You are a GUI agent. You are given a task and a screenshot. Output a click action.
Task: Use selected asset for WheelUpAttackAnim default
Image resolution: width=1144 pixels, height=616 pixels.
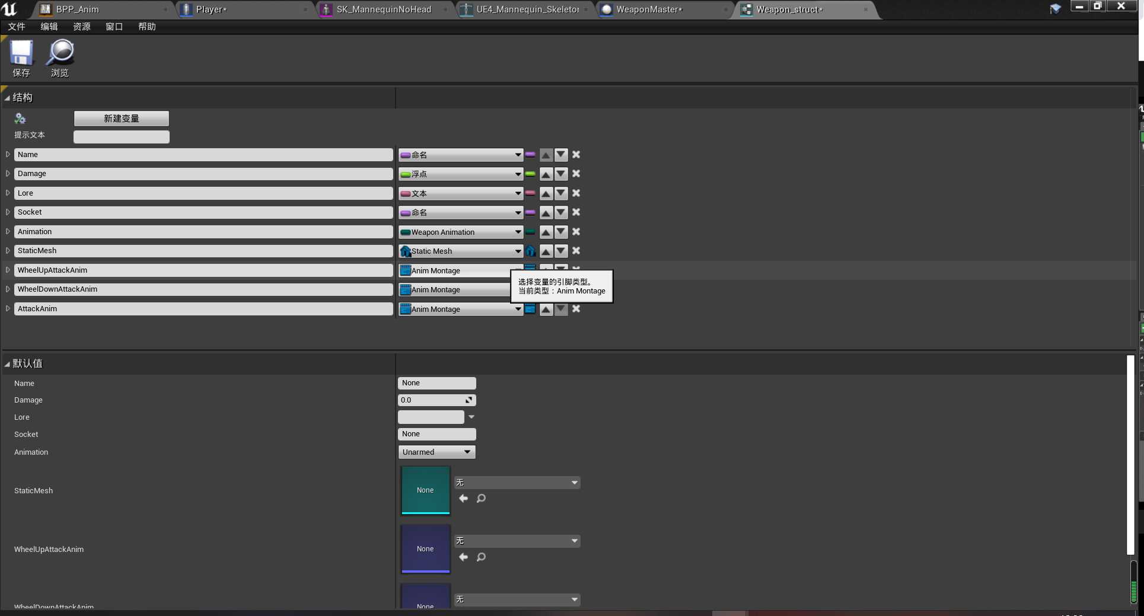pyautogui.click(x=464, y=557)
